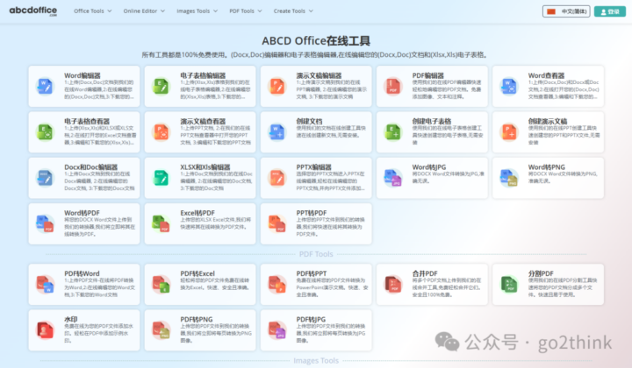Open the Word查看器 icon
632x368 pixels.
pos(509,86)
